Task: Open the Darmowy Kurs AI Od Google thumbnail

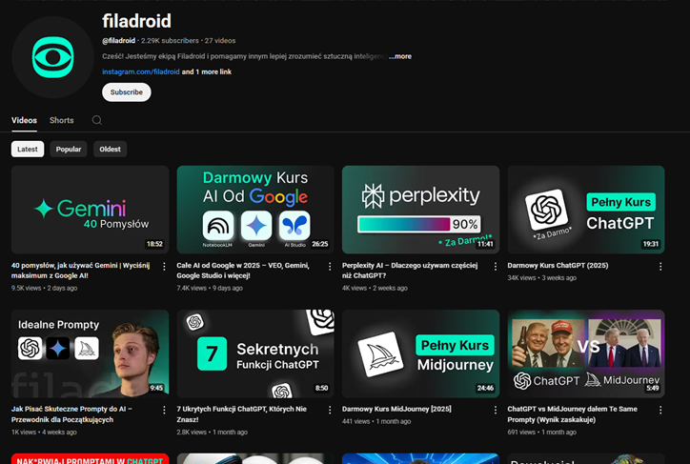Action: (x=255, y=210)
